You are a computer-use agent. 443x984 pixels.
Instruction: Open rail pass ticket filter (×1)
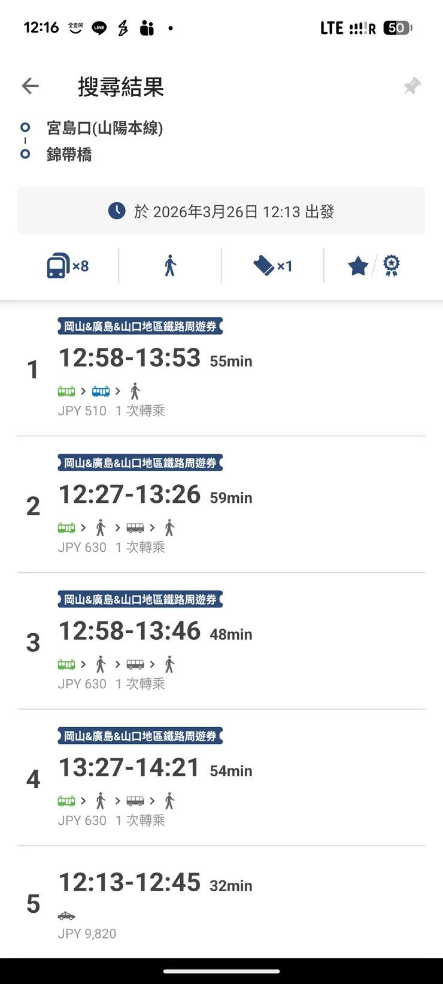click(272, 266)
